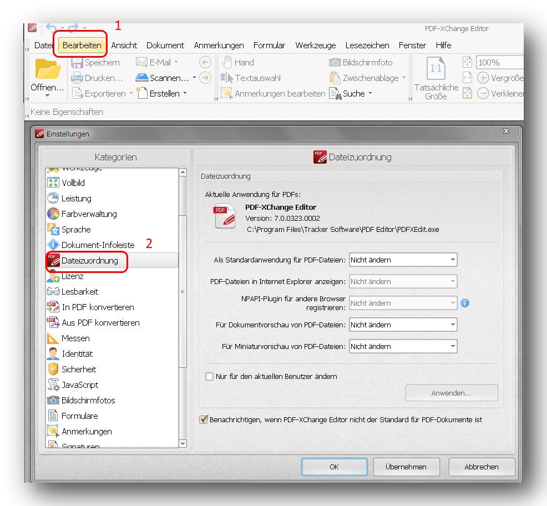Click the Suche binoculars icon
Screen dimensions: 547x506
pos(335,94)
